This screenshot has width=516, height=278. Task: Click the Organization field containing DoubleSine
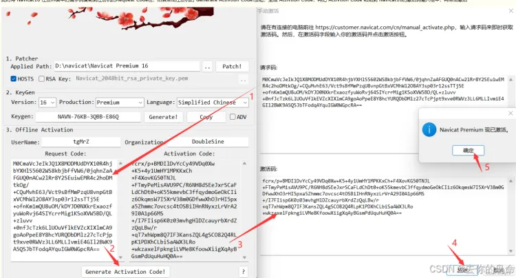(208, 142)
